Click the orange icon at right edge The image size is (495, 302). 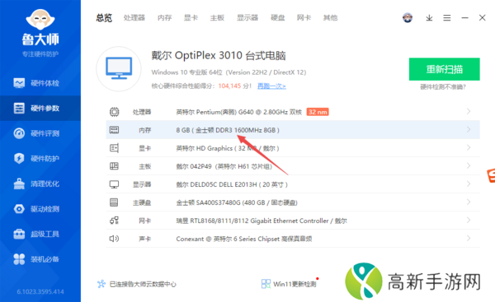[x=491, y=176]
